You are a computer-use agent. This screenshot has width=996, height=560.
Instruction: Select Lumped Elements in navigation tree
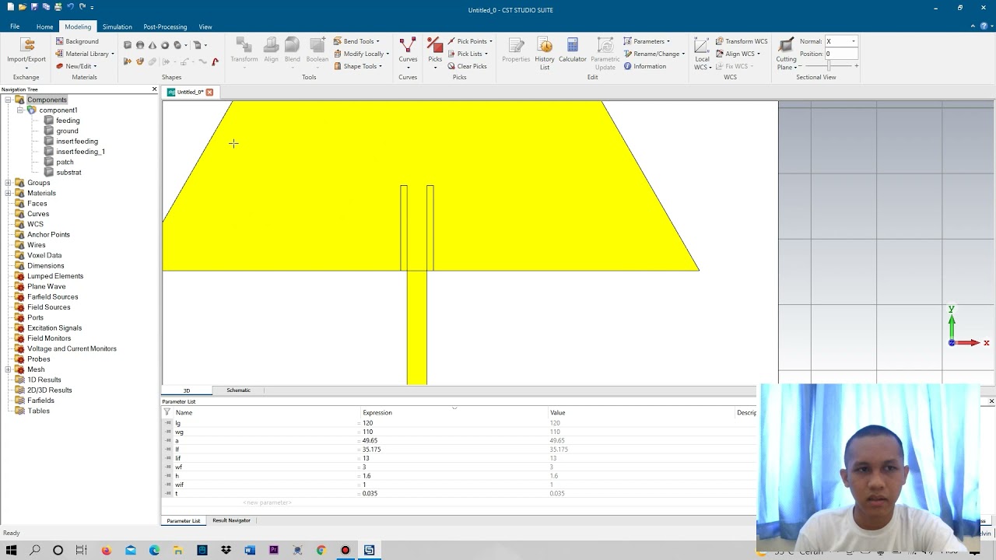click(54, 276)
